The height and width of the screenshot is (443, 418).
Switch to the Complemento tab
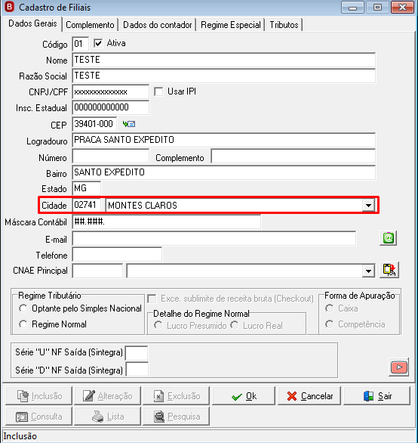(90, 25)
